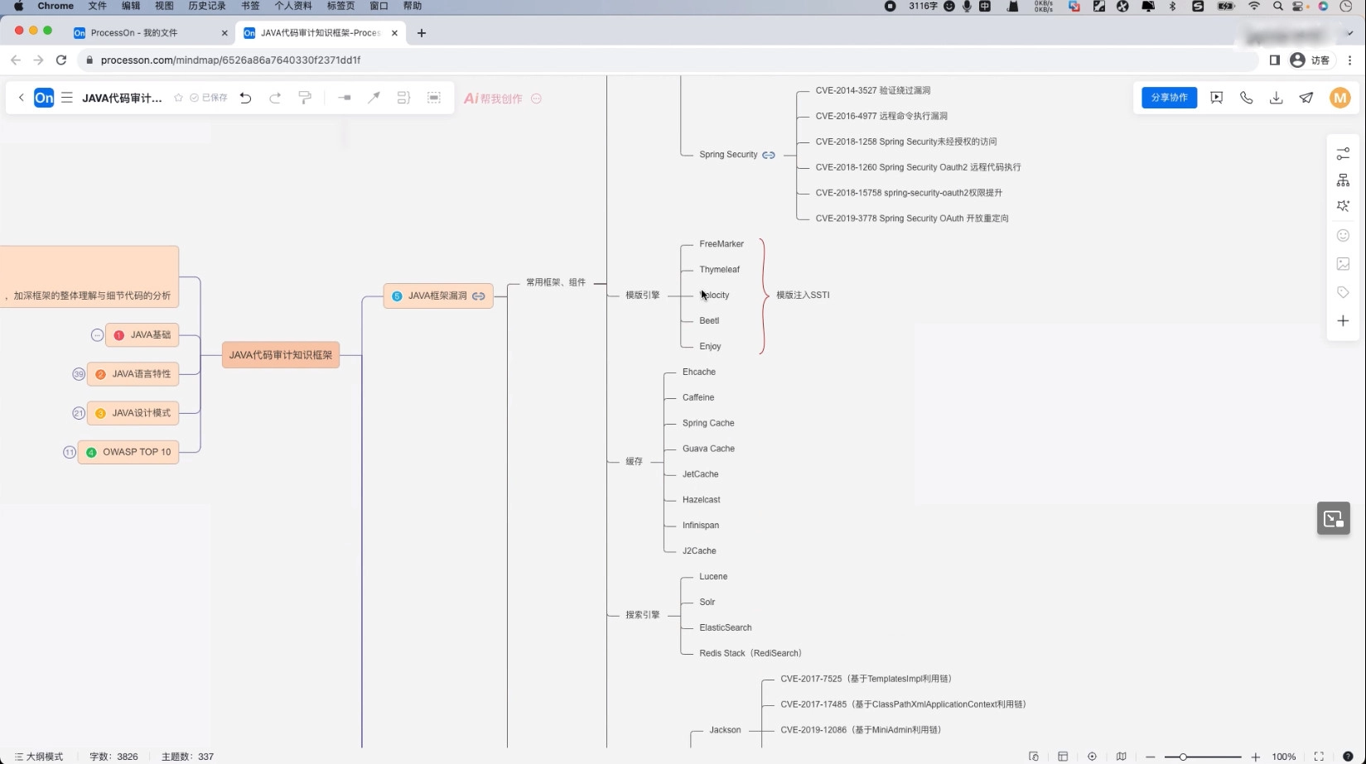Start presentation mode with play icon

pyautogui.click(x=1216, y=98)
